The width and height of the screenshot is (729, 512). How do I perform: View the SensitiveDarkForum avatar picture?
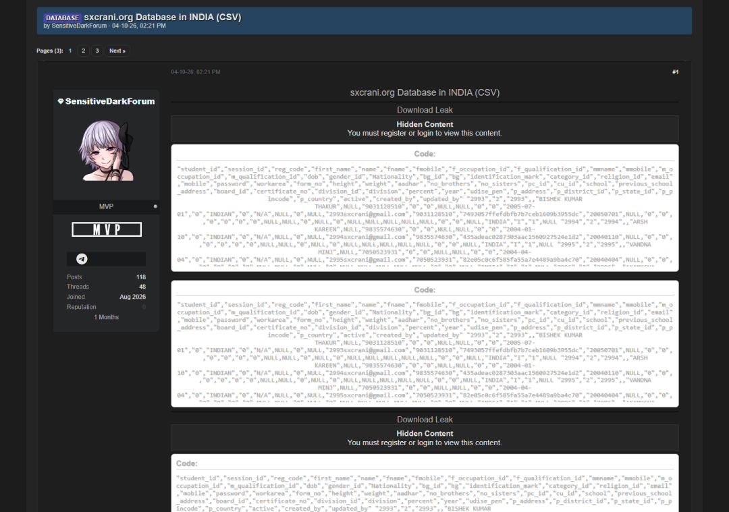coord(107,150)
